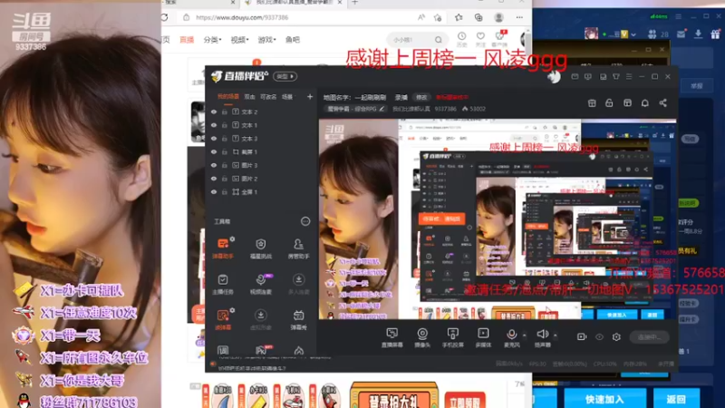725x408 pixels.
Task: Switch to 双击 scene tab
Action: click(250, 97)
